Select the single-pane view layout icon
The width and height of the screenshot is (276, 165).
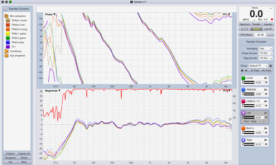pyautogui.click(x=244, y=29)
